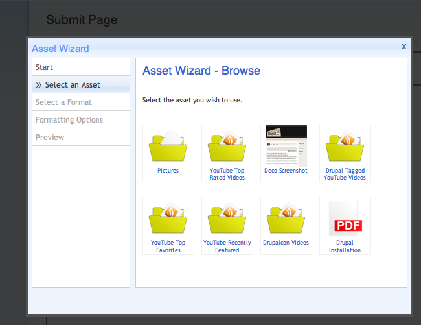Click the Asset Wizard dialog title
Screen dimensions: 421x325
pos(60,49)
